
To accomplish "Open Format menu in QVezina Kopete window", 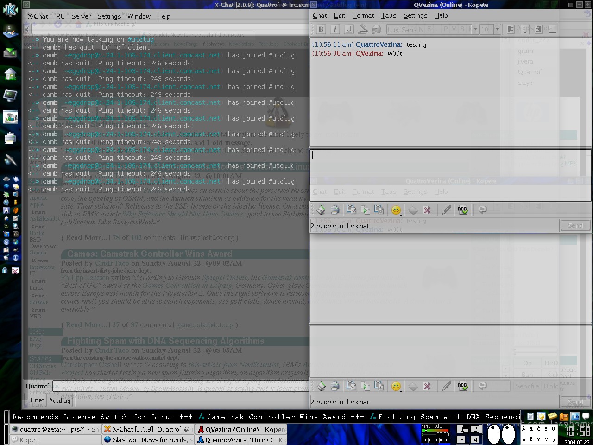I will point(363,15).
